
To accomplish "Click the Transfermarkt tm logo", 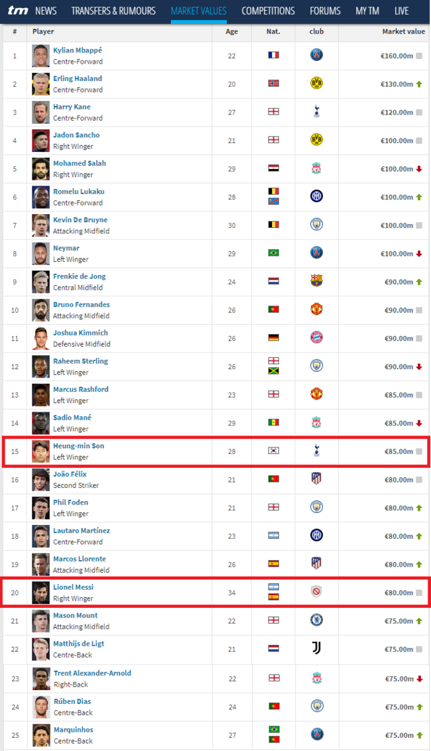I will click(18, 10).
